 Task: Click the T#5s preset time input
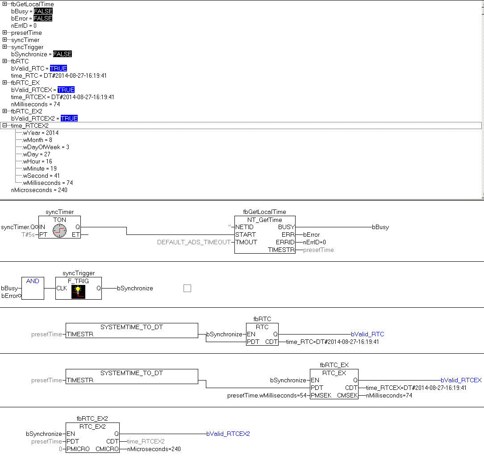click(28, 234)
